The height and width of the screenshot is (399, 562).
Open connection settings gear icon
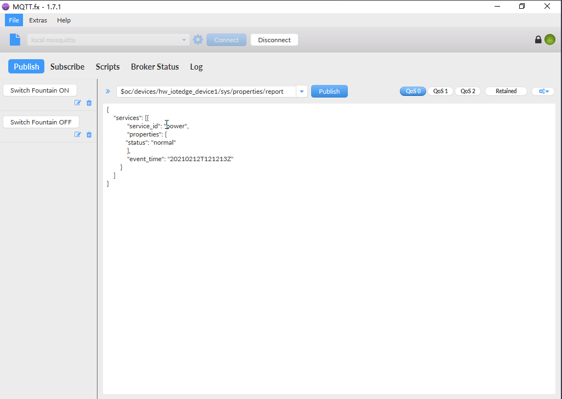[x=198, y=39]
